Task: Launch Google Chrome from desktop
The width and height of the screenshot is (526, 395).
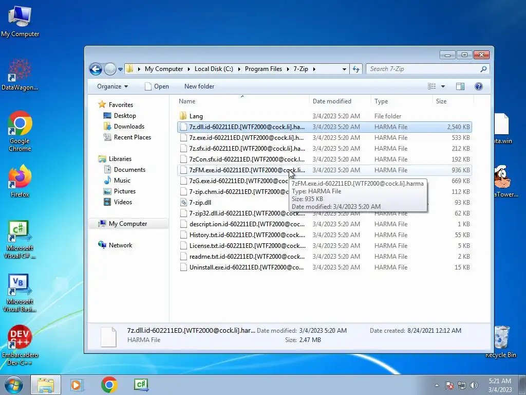Action: (x=20, y=131)
